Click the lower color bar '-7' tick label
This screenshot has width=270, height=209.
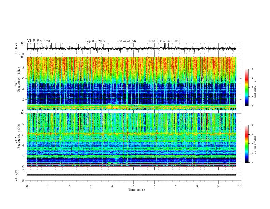coord(251,163)
